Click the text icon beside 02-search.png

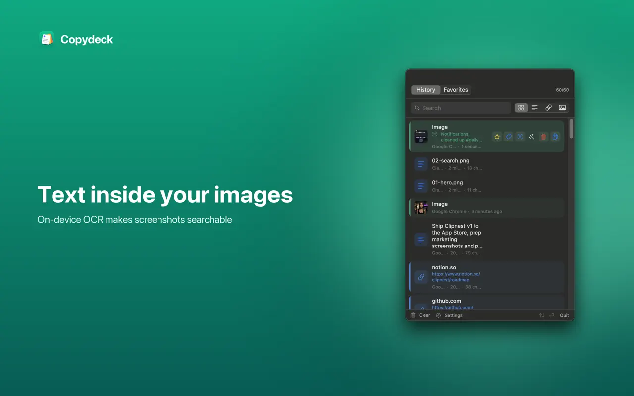tap(421, 164)
